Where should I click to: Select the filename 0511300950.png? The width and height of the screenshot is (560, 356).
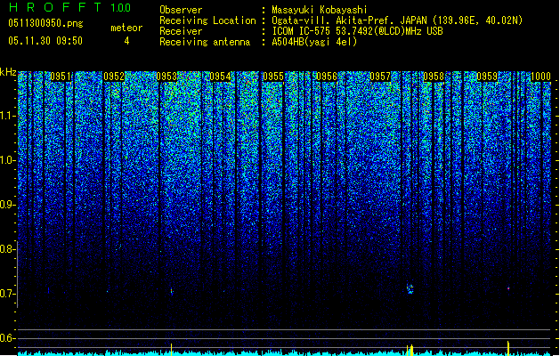(x=45, y=23)
